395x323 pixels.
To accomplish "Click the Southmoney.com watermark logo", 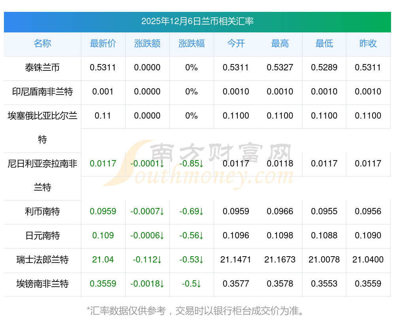I will point(197,164).
